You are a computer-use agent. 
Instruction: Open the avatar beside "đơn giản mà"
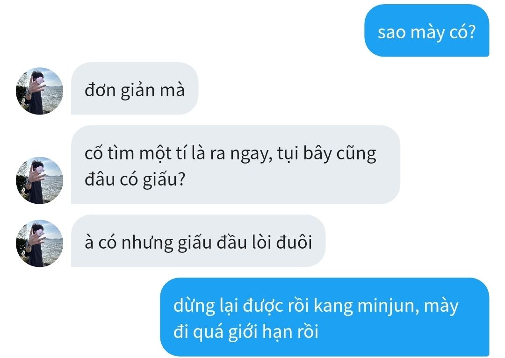39,91
